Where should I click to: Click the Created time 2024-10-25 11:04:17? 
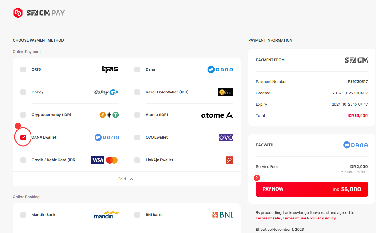(350, 93)
